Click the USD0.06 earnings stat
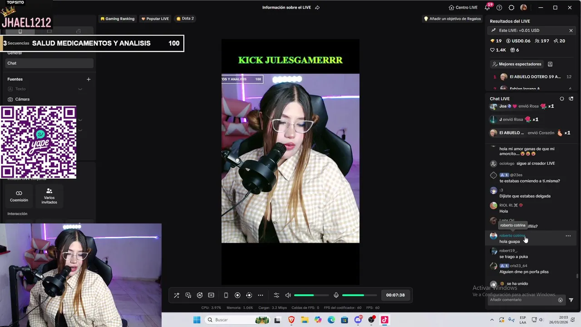Viewport: 581px width, 327px height. pyautogui.click(x=518, y=41)
